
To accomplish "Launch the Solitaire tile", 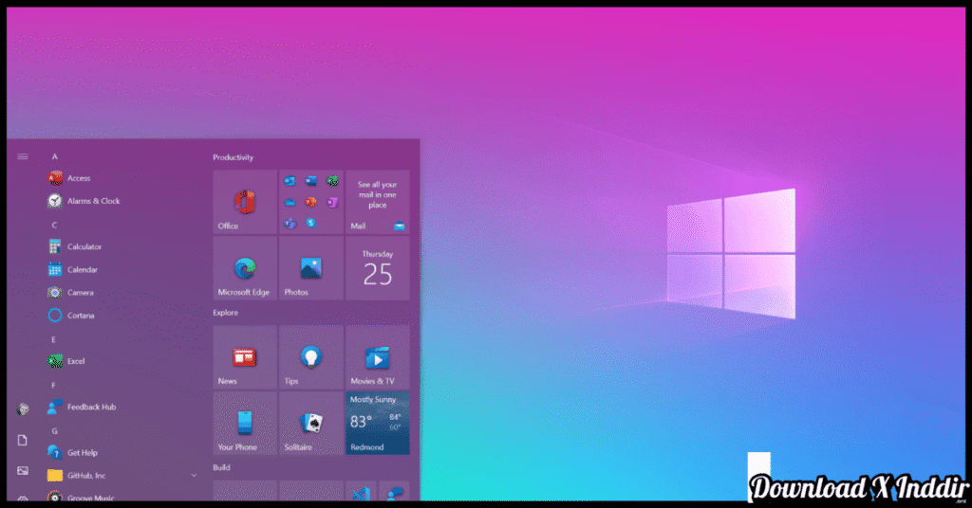I will coord(311,424).
